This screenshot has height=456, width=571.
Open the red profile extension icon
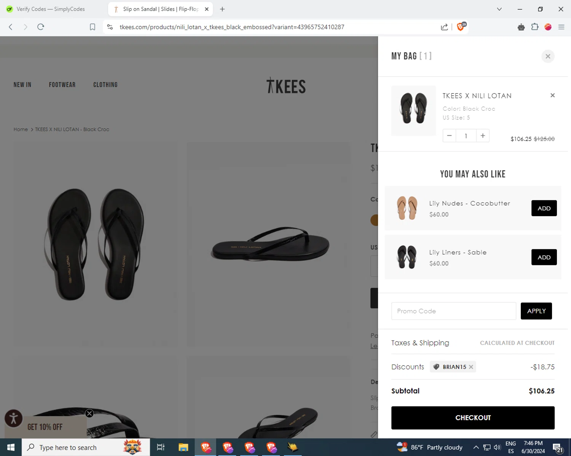[548, 27]
